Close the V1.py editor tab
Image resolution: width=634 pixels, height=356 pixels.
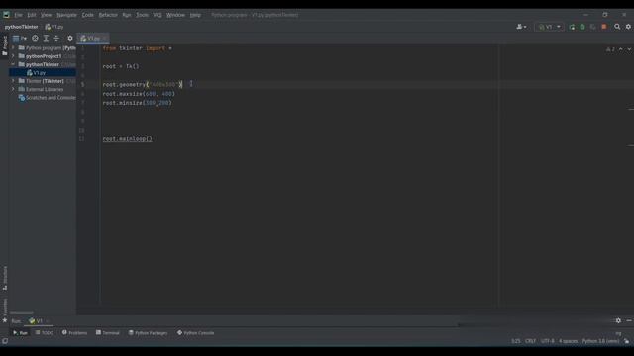pyautogui.click(x=105, y=38)
